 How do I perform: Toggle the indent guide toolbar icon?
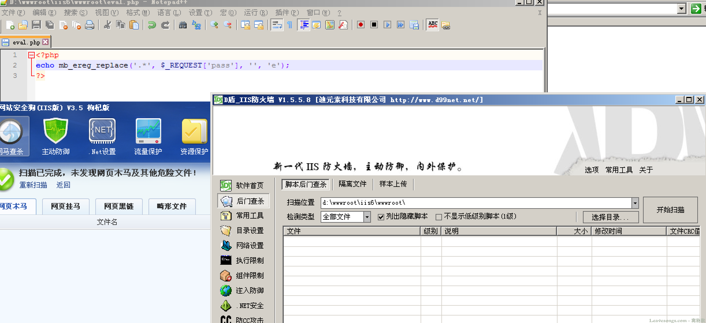pos(303,25)
